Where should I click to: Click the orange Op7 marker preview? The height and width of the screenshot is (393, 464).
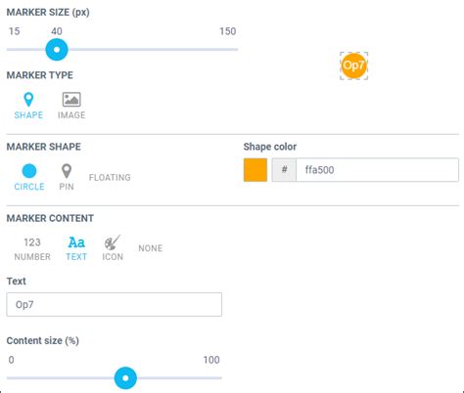354,65
